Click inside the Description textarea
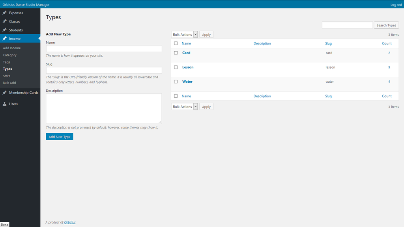Viewport: 404px width, 227px height. [x=104, y=109]
